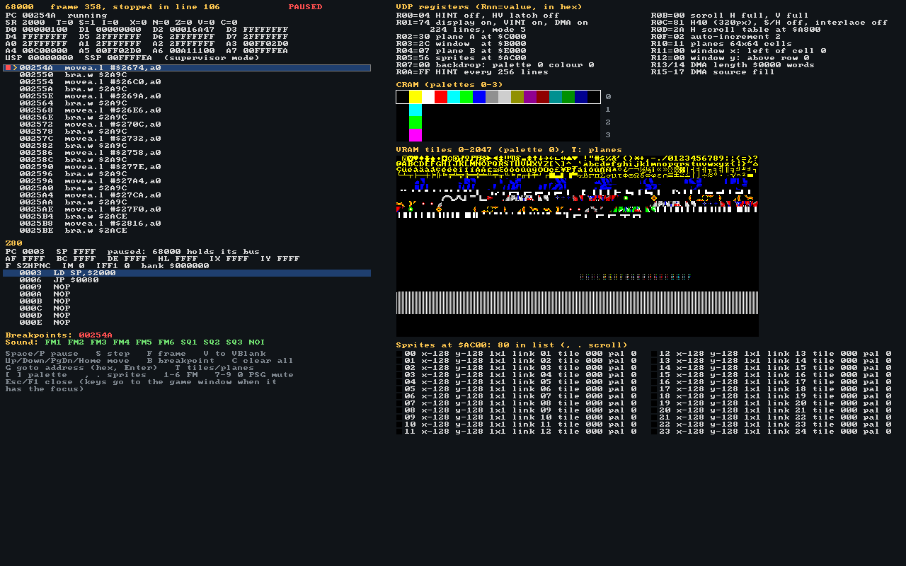Open the VRAM tiles viewer image

point(578,246)
